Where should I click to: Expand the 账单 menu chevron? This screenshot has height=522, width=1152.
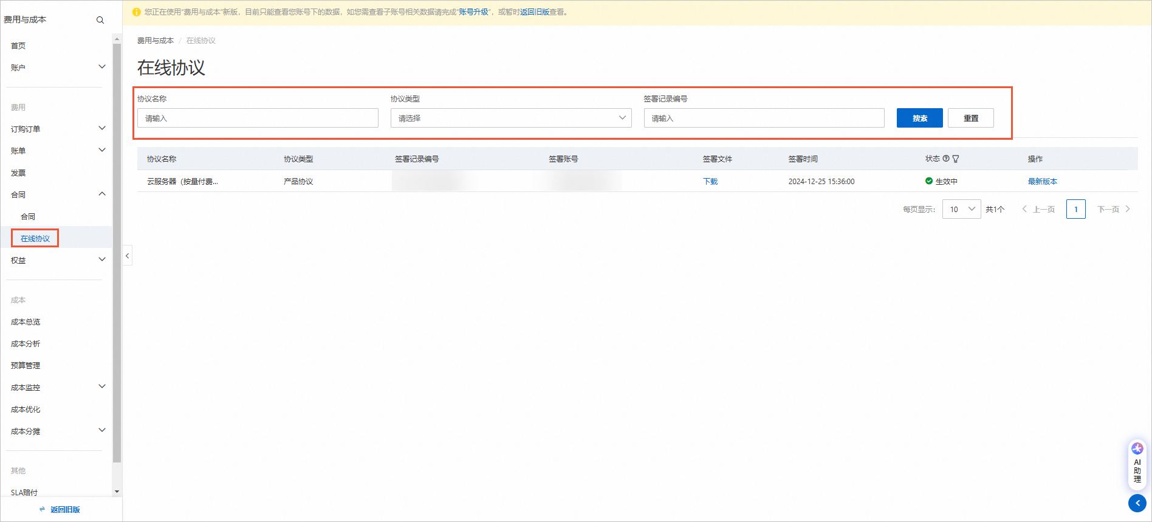click(102, 150)
